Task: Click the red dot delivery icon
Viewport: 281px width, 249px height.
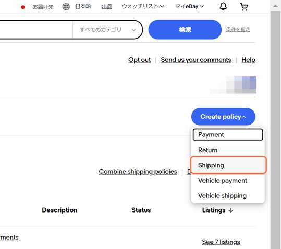Action: pyautogui.click(x=23, y=7)
